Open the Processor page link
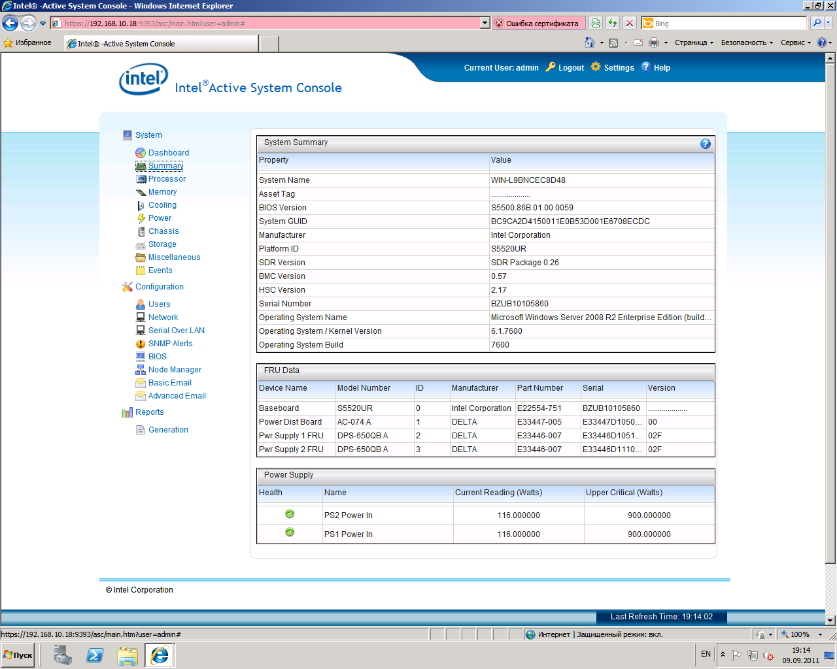This screenshot has height=669, width=837. tap(167, 179)
